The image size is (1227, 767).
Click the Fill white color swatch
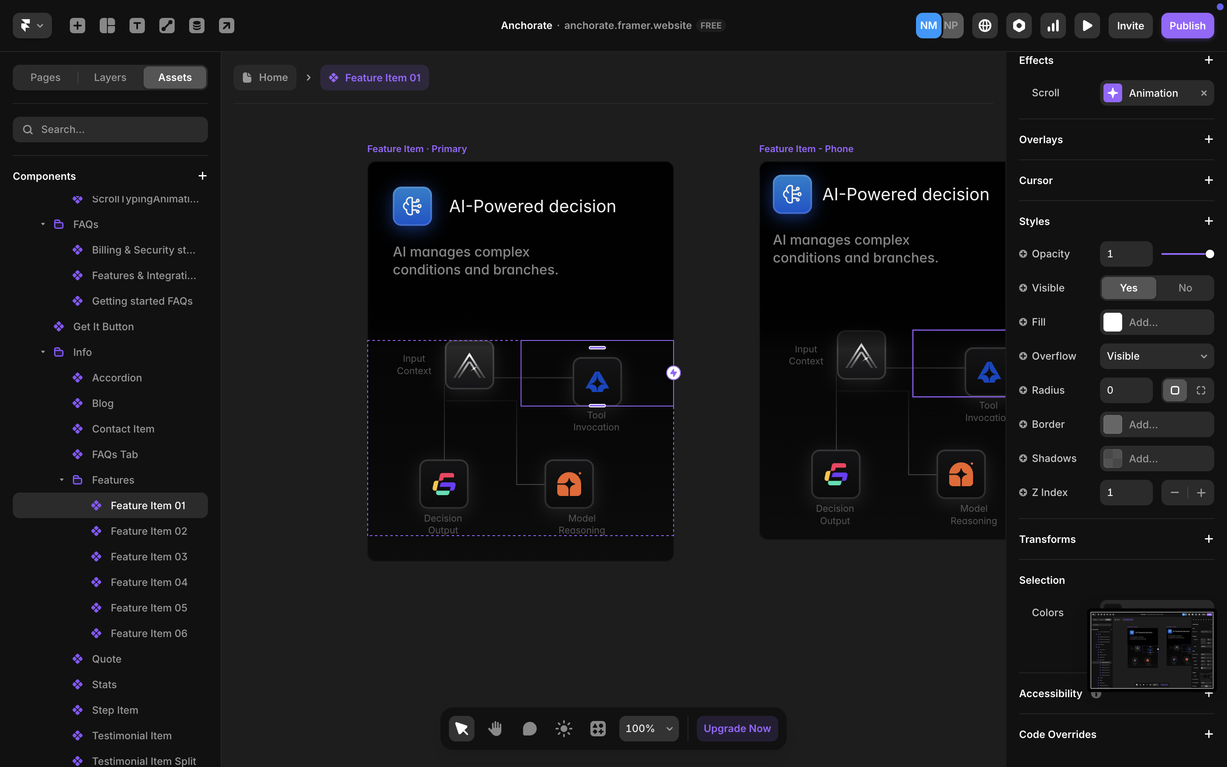click(1112, 322)
